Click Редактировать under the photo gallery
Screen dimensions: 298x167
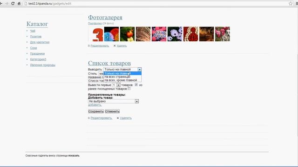[x=100, y=46]
